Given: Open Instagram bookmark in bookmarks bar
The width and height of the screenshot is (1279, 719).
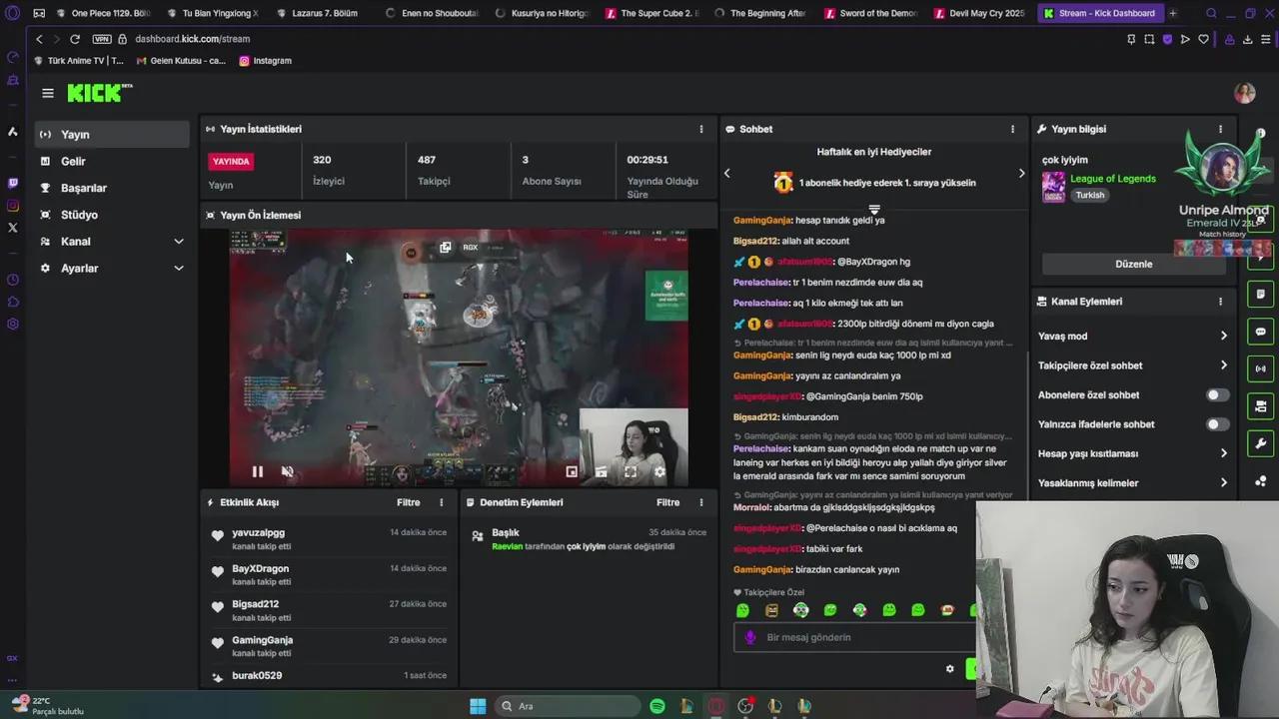Looking at the screenshot, I should [265, 61].
